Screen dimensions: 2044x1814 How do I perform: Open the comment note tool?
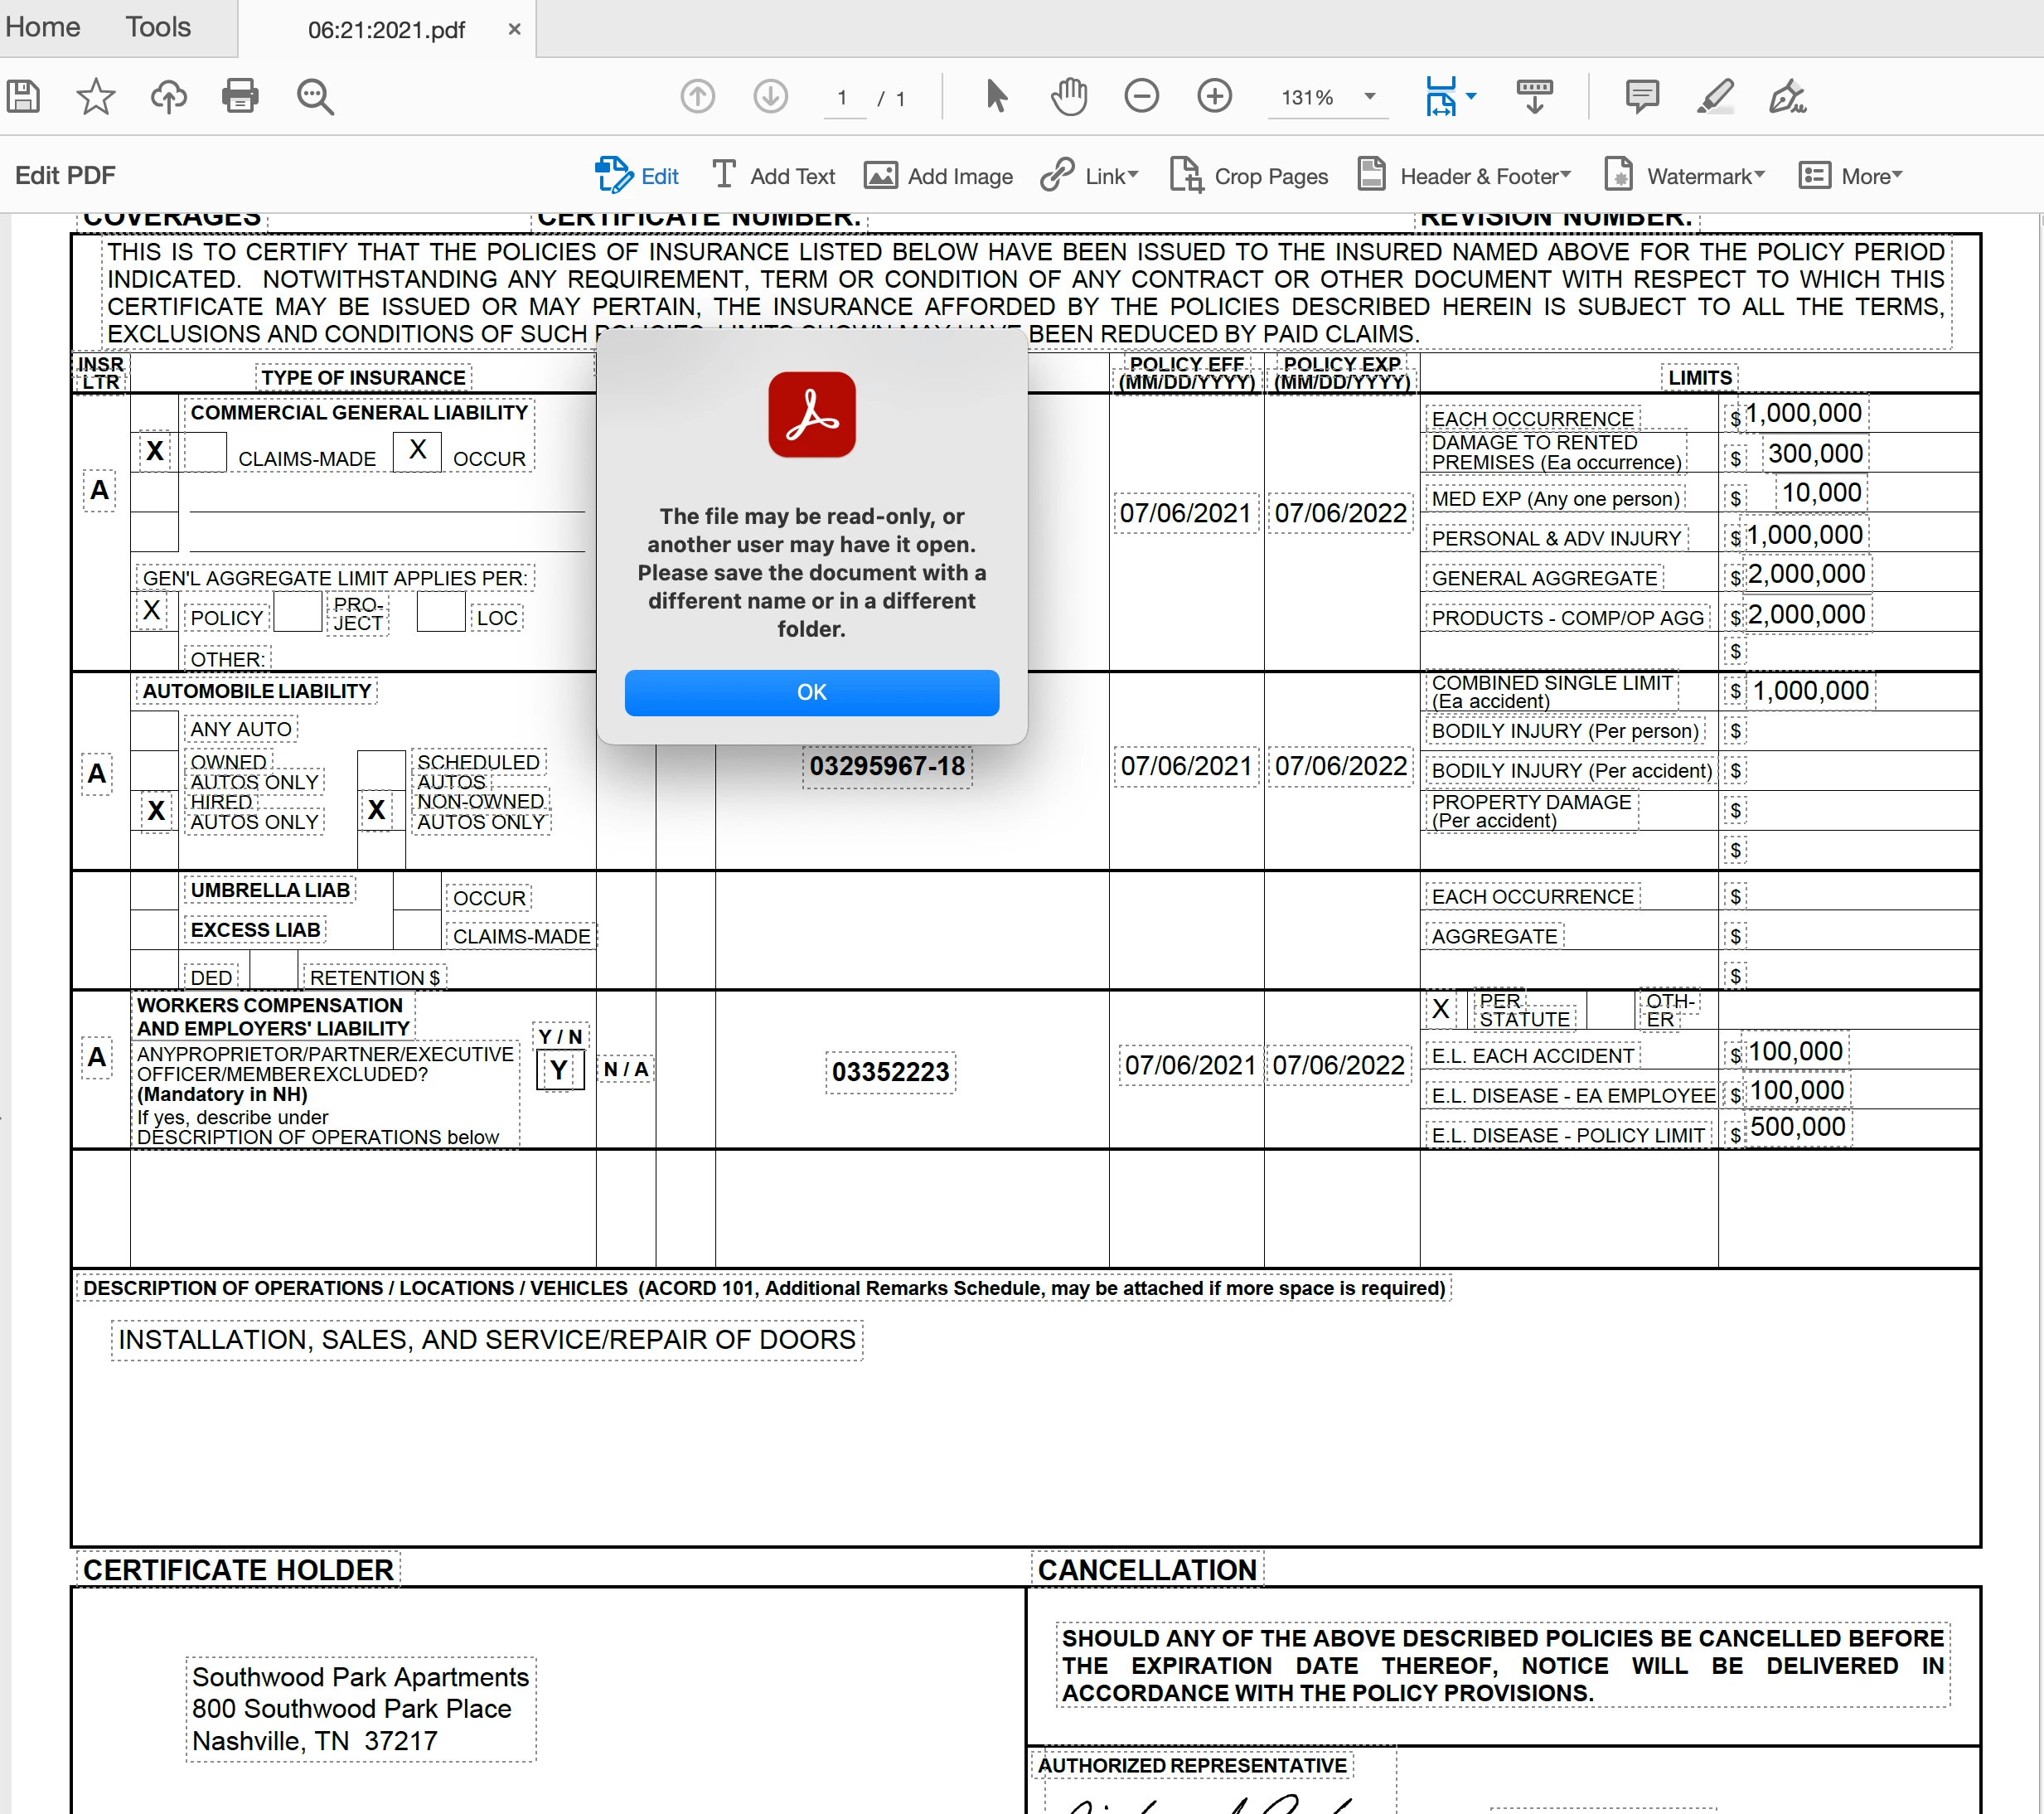pyautogui.click(x=1642, y=97)
